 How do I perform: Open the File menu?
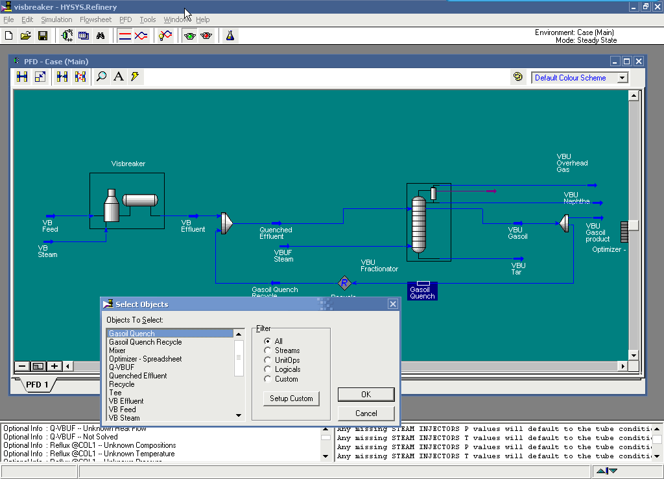tap(8, 19)
